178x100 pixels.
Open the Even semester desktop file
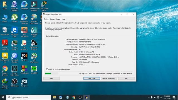[24, 45]
